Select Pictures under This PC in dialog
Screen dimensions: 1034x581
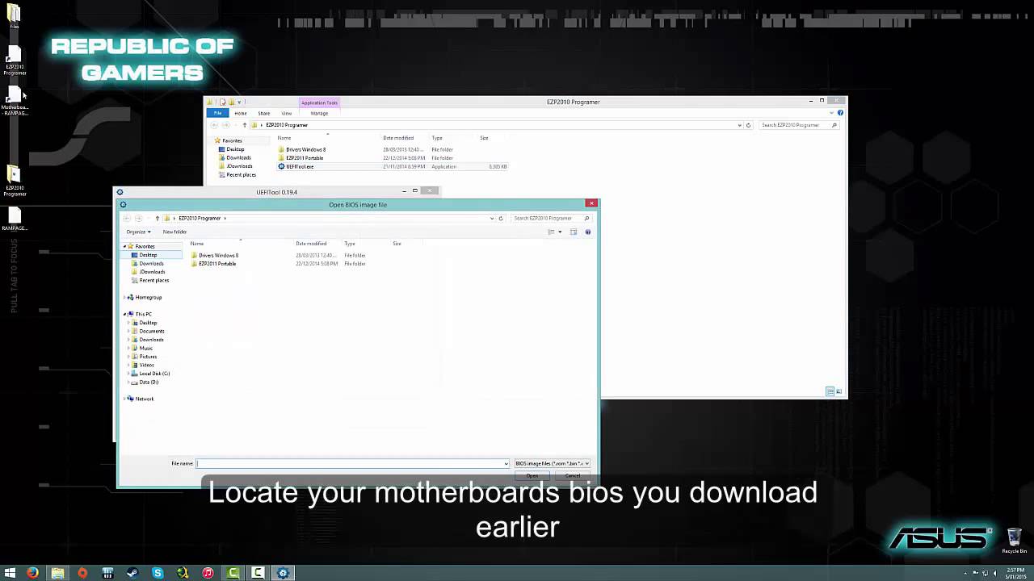(148, 357)
